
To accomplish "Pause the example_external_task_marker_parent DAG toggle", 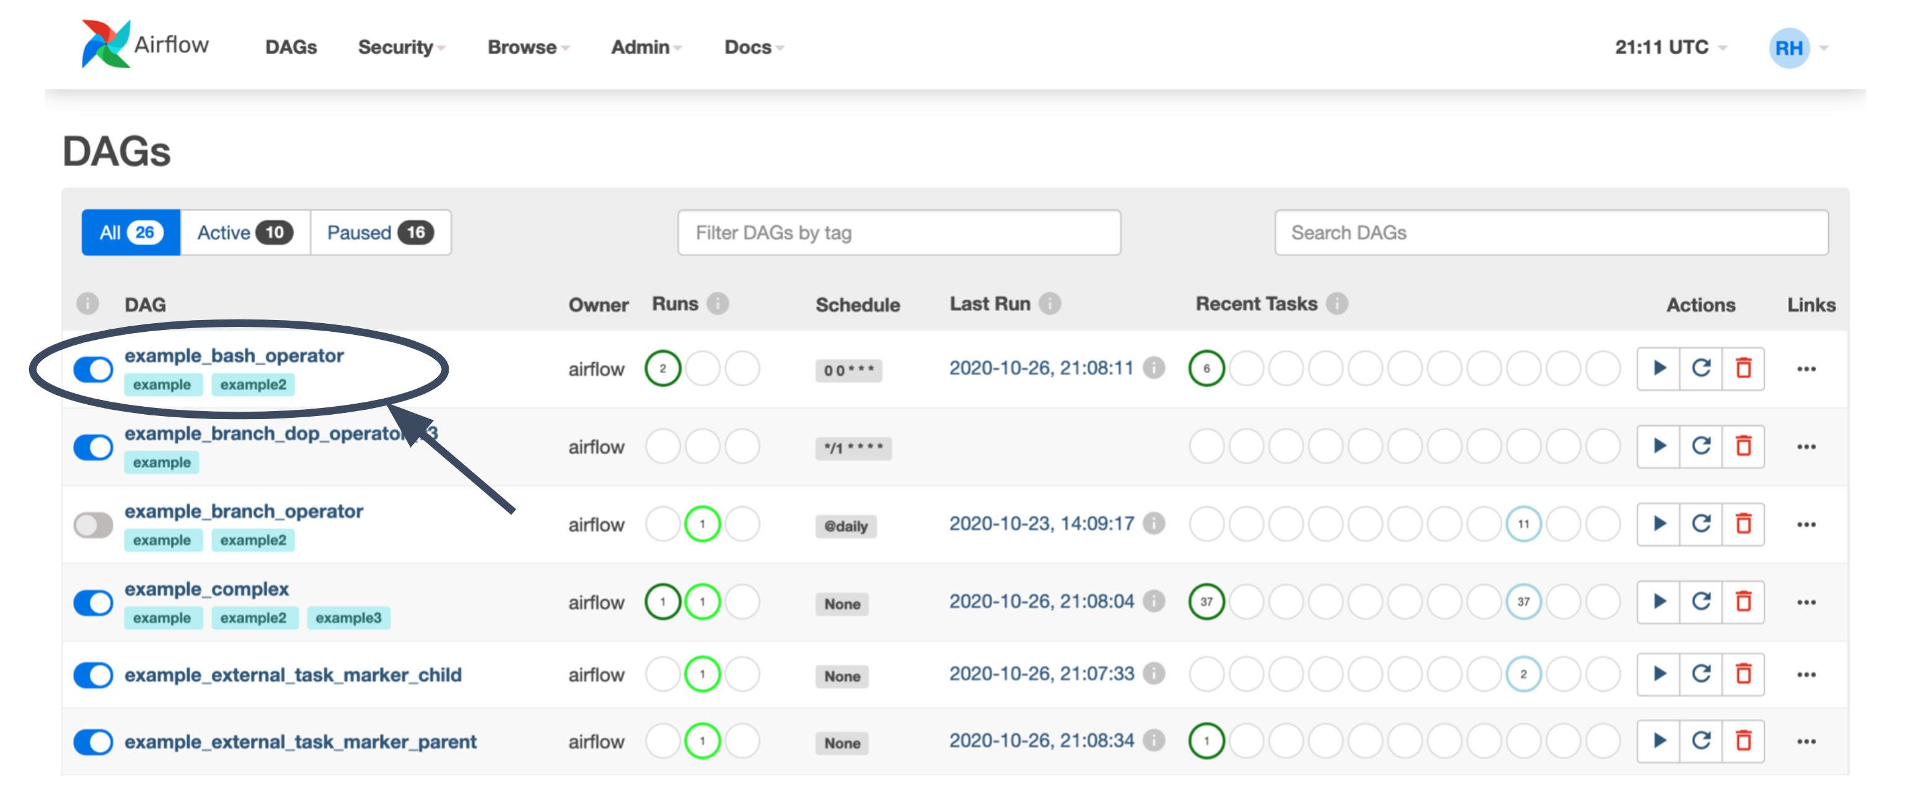I will pyautogui.click(x=93, y=742).
